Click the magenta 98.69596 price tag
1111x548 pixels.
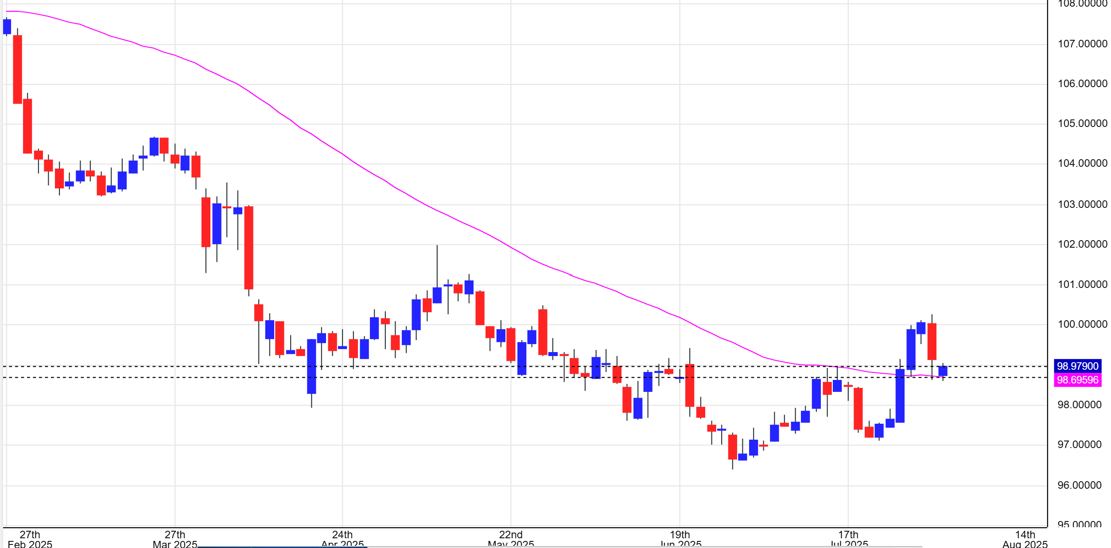click(x=1077, y=379)
